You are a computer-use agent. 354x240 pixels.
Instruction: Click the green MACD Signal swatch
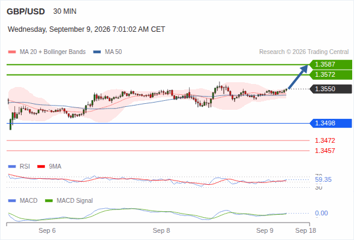[x=49, y=201]
